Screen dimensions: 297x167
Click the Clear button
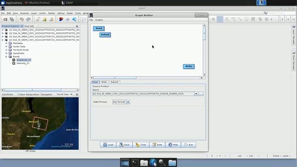click(141, 145)
